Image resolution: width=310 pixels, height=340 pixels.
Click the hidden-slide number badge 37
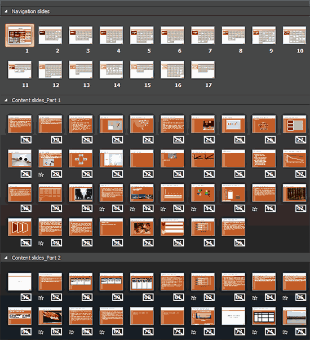click(x=301, y=174)
